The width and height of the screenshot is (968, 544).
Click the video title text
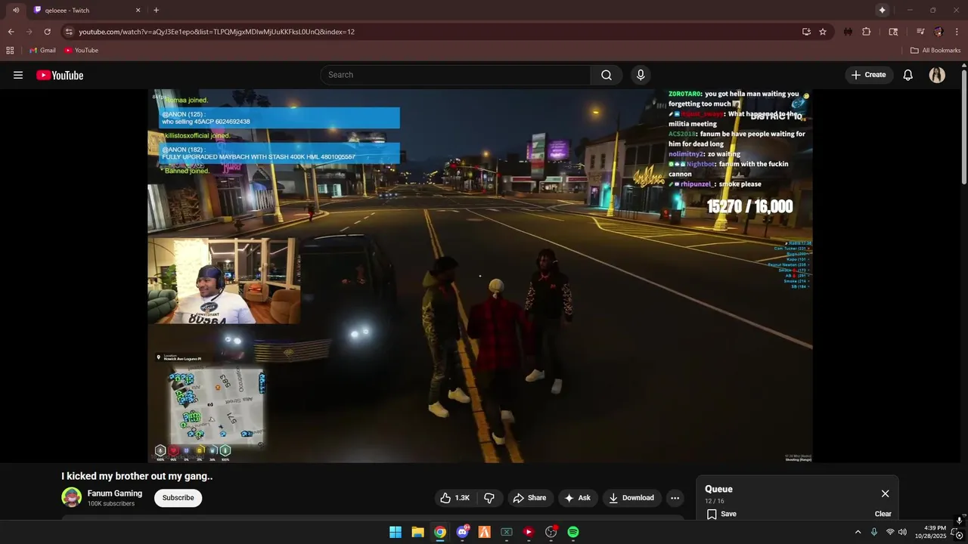point(137,476)
